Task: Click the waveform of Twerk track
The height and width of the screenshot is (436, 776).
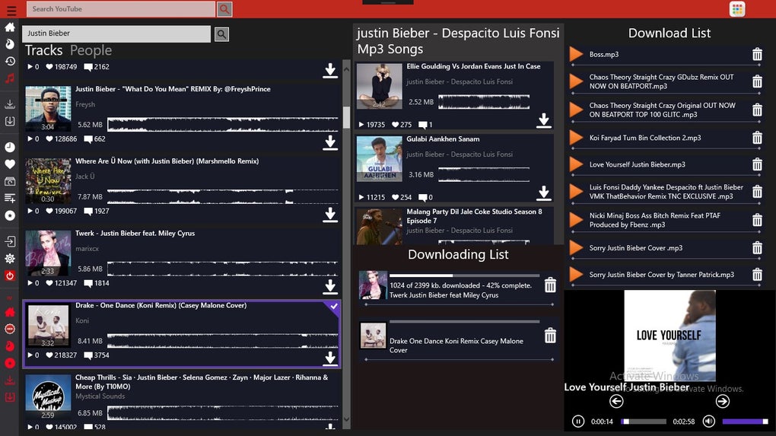Action: click(x=223, y=269)
